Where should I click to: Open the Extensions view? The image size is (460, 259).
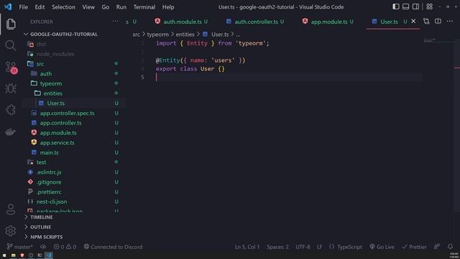(11, 110)
